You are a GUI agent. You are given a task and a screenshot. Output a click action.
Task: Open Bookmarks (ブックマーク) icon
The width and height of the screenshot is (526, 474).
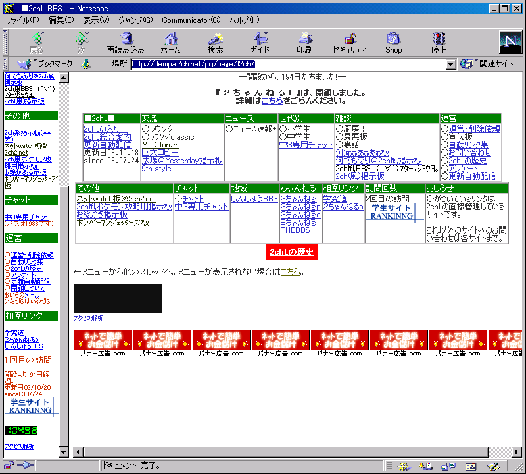point(45,63)
